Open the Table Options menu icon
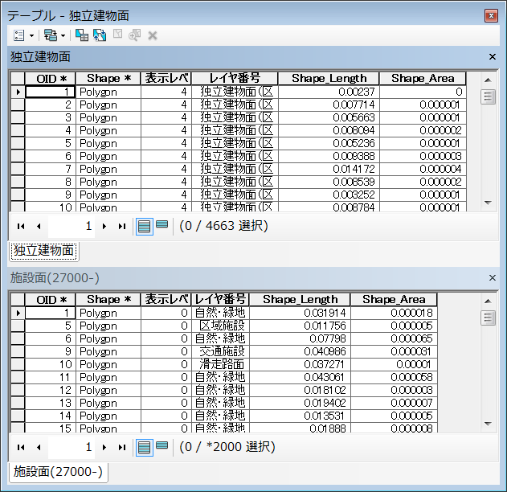Image resolution: width=507 pixels, height=492 pixels. coord(19,35)
